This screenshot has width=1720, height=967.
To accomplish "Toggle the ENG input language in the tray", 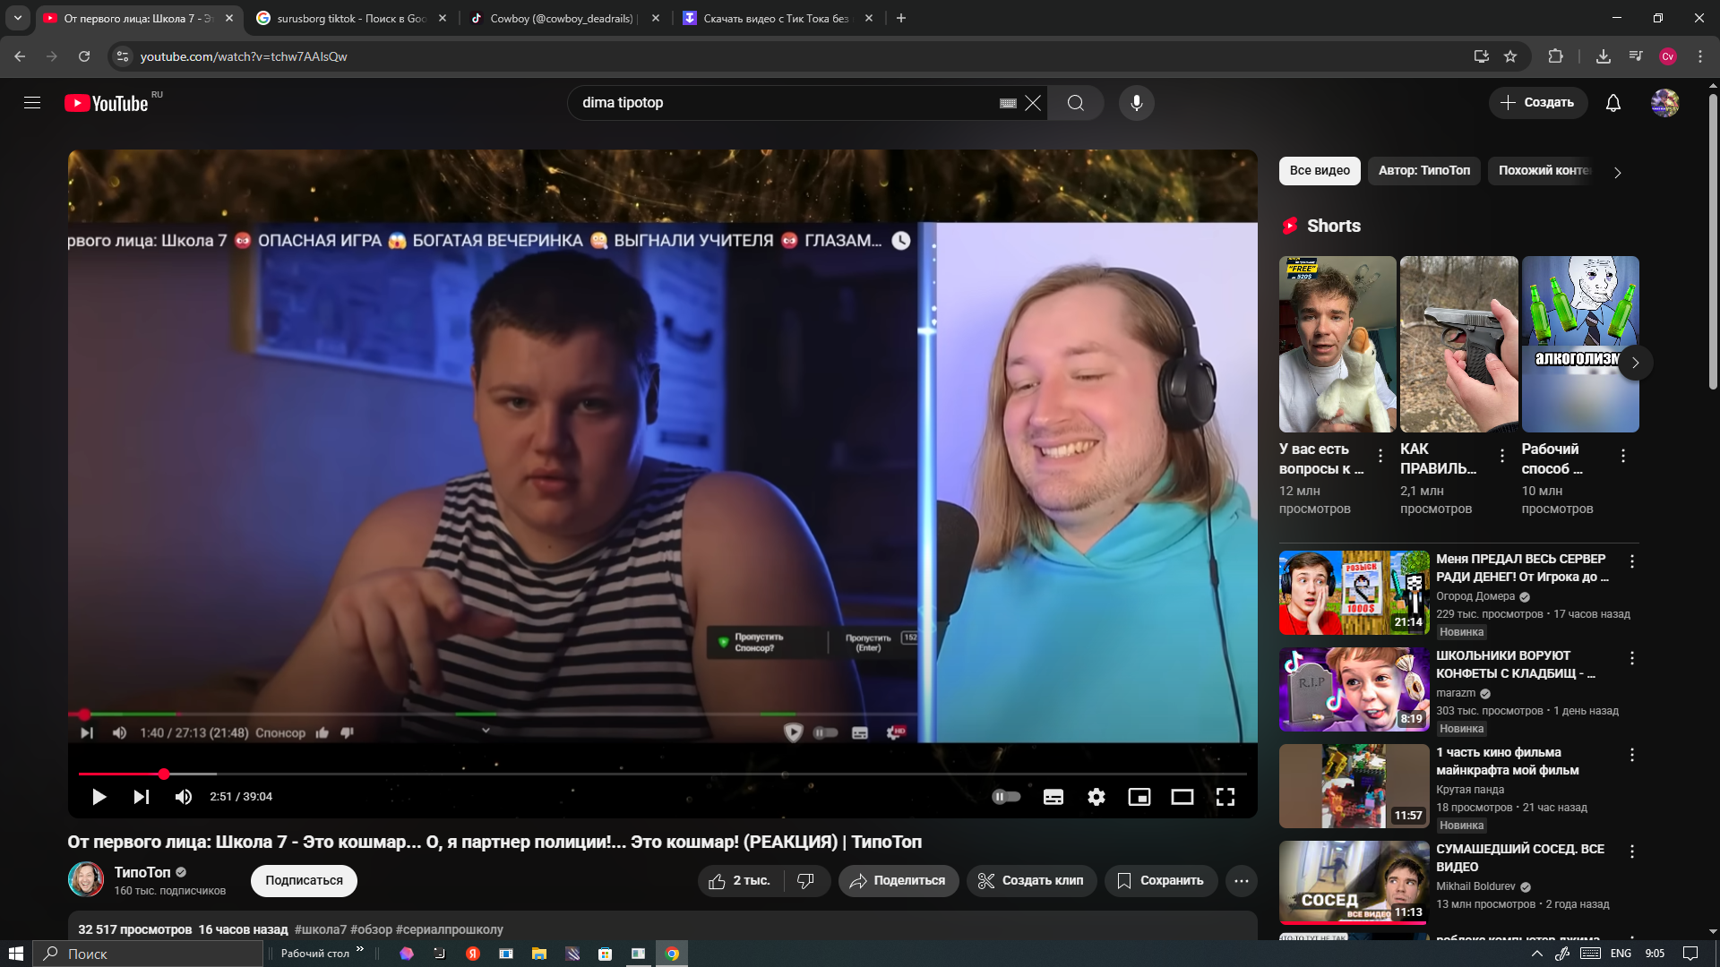I will pos(1621,954).
